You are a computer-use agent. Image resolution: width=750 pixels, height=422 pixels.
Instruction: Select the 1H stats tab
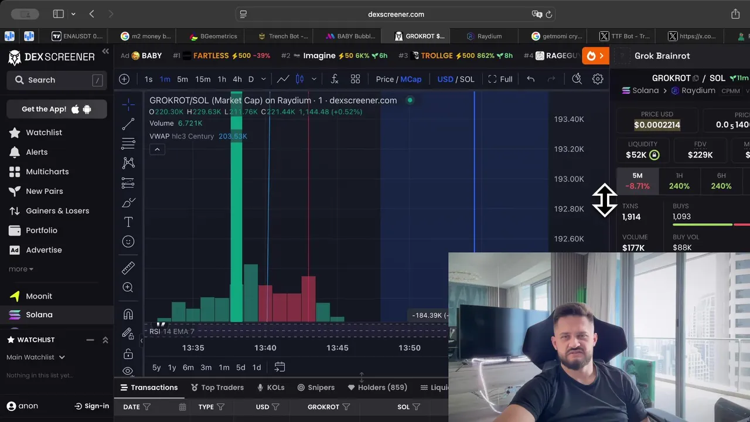pyautogui.click(x=679, y=181)
